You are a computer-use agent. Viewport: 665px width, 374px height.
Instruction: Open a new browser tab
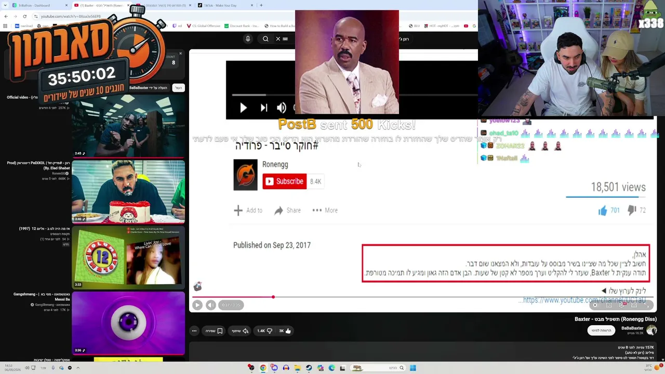(x=261, y=5)
